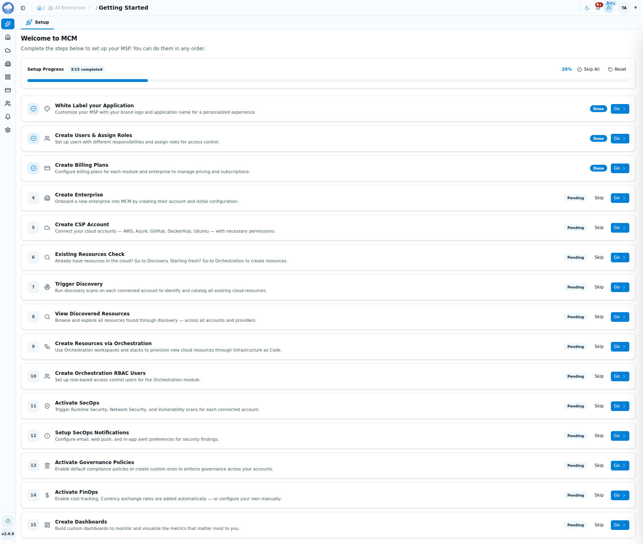Image resolution: width=643 pixels, height=544 pixels.
Task: Go to Activate SecOps step
Action: click(620, 406)
